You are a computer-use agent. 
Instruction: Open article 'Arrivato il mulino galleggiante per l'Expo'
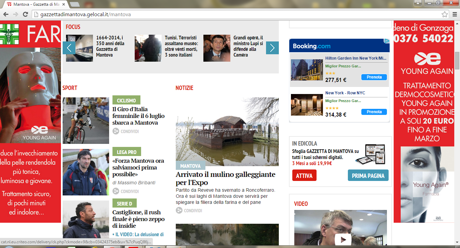(x=225, y=179)
